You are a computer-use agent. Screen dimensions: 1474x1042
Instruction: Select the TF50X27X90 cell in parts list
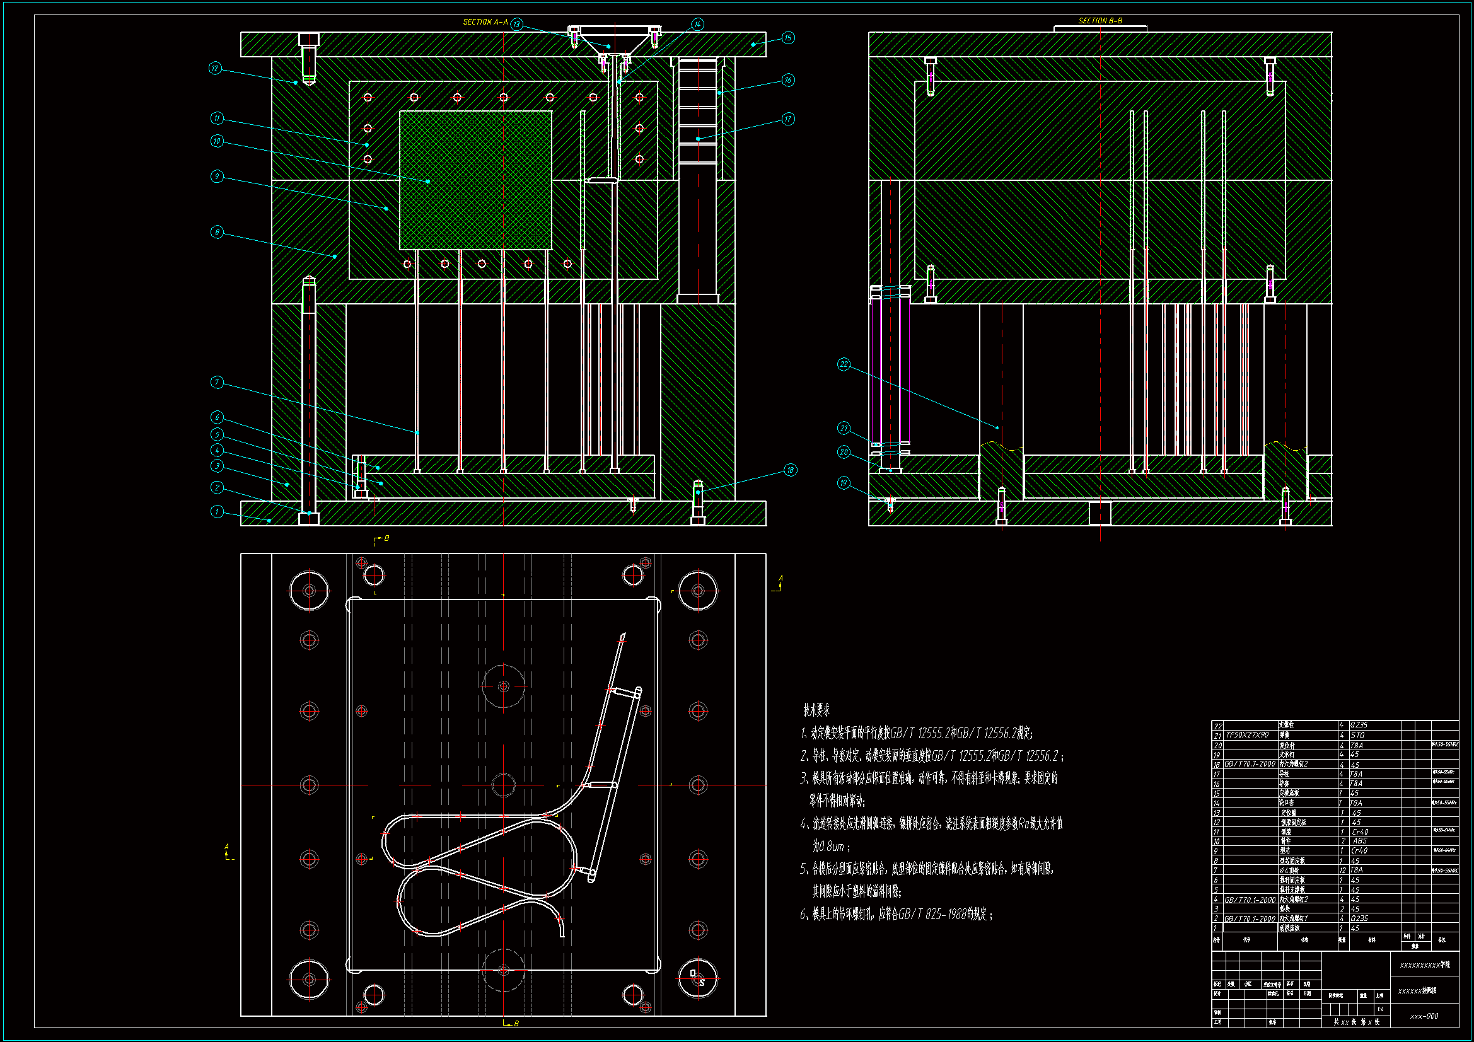pos(1248,735)
